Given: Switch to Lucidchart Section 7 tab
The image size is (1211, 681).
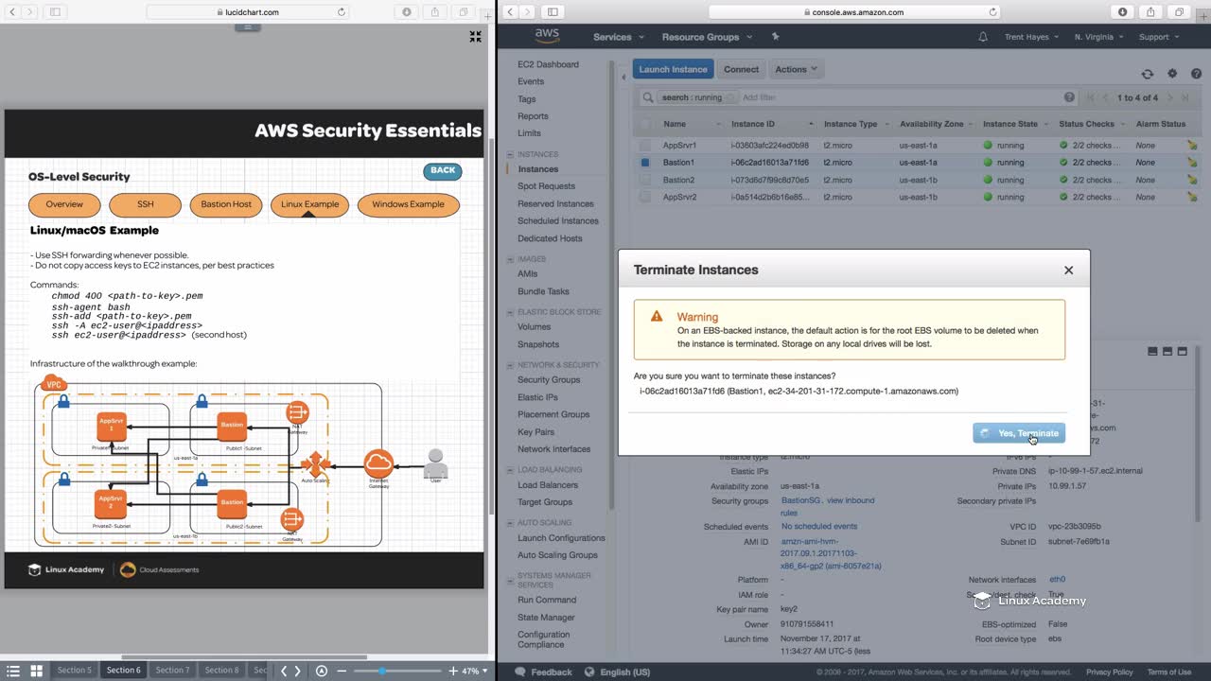Looking at the screenshot, I should [x=172, y=671].
